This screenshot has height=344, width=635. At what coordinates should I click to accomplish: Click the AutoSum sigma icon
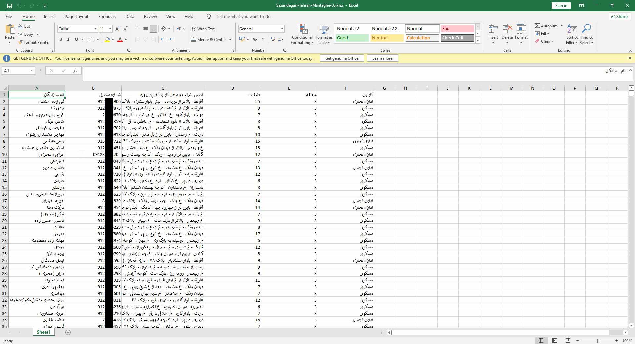pos(537,26)
